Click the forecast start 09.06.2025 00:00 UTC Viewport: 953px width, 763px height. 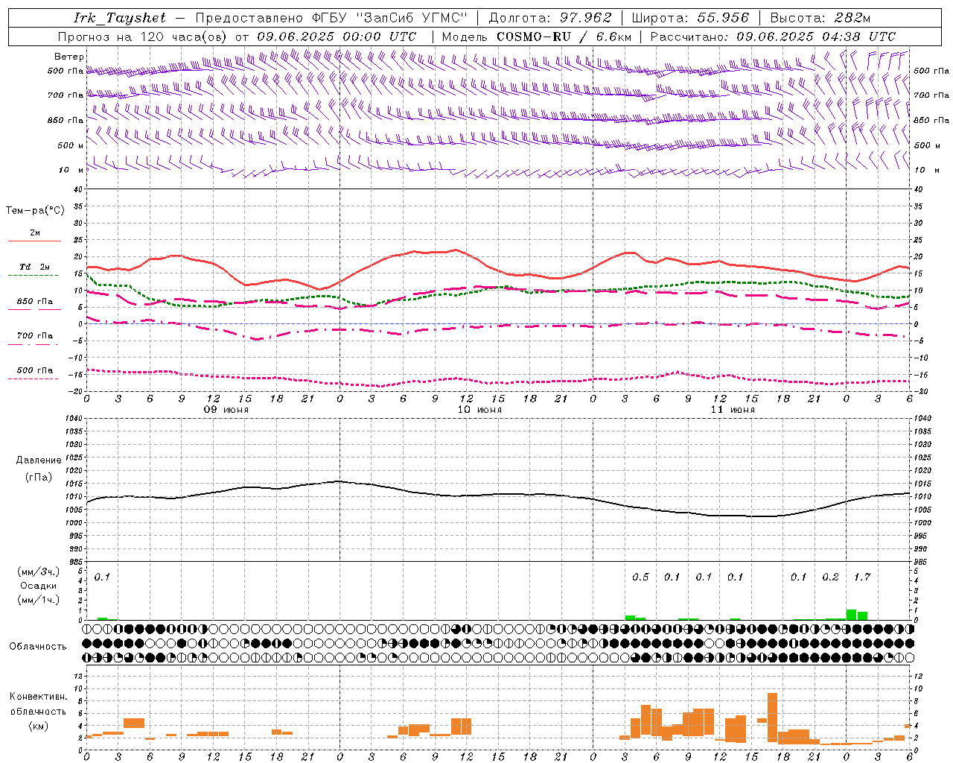[x=337, y=37]
